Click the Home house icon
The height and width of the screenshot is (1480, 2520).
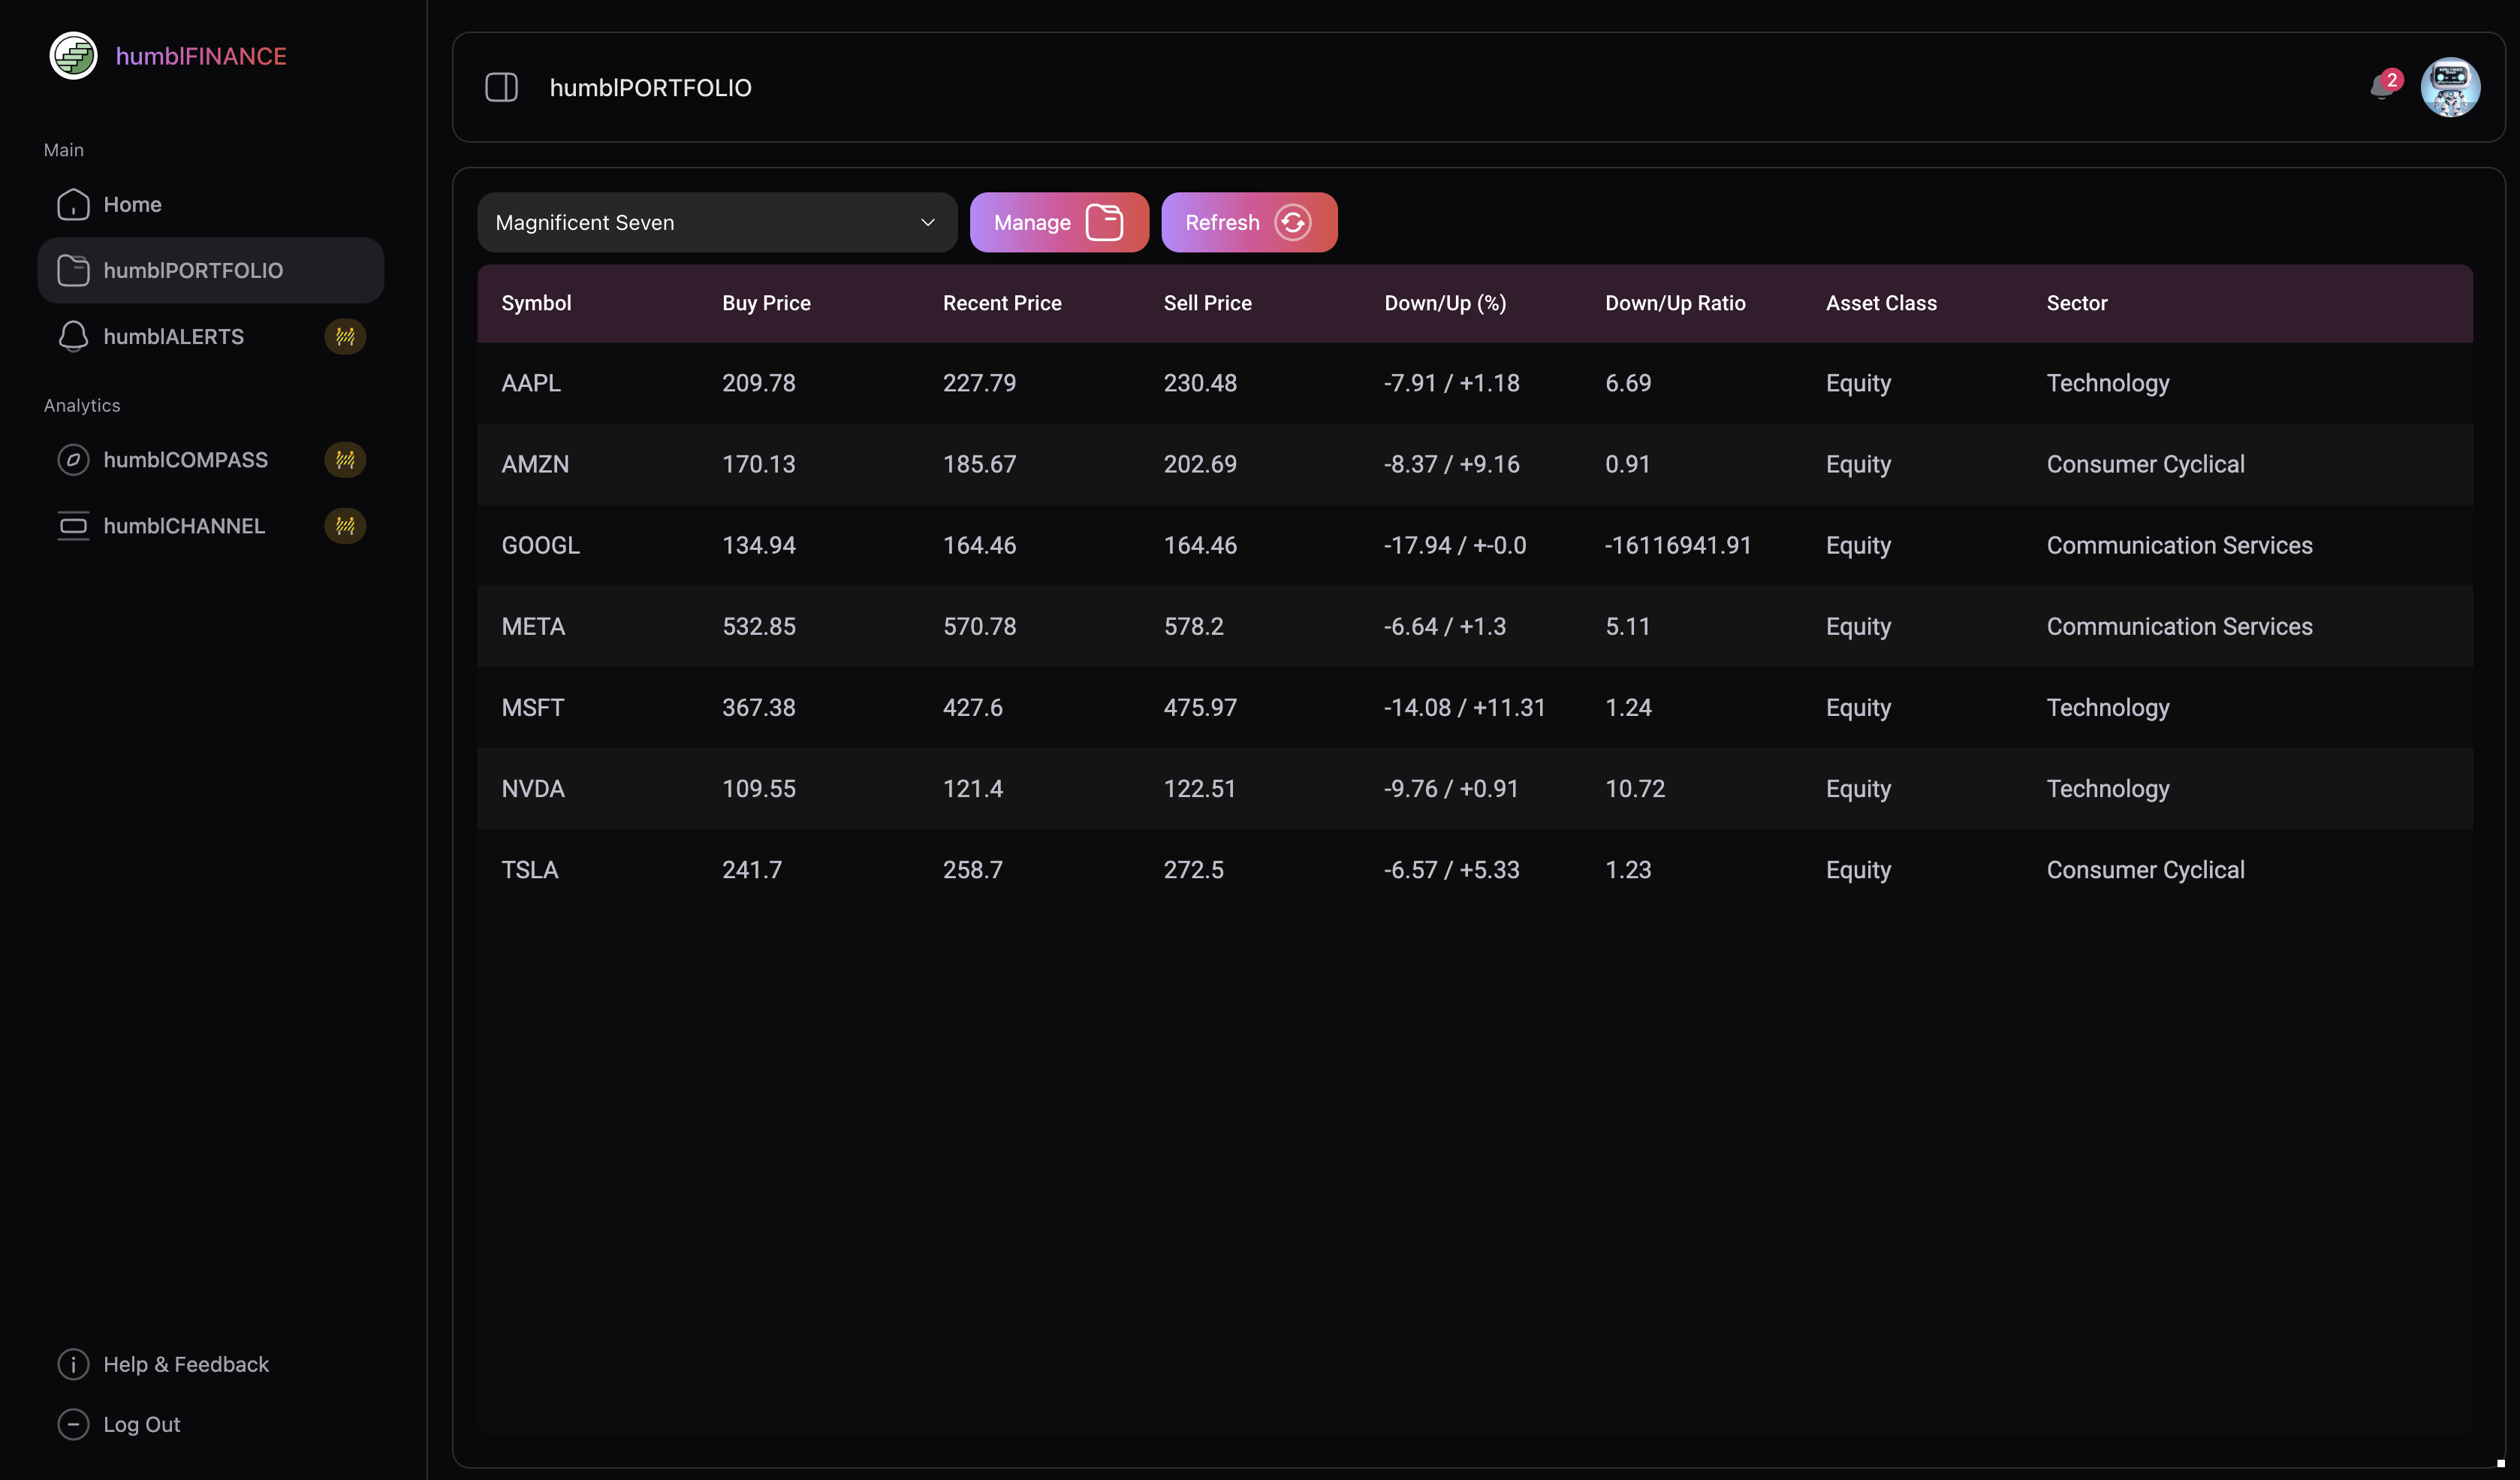[73, 204]
